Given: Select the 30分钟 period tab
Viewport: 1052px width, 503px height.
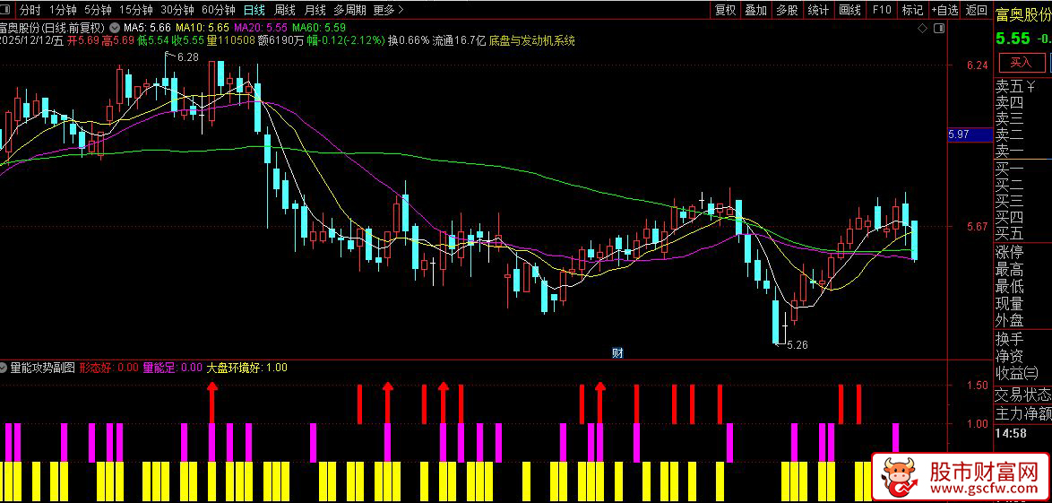Looking at the screenshot, I should [177, 10].
